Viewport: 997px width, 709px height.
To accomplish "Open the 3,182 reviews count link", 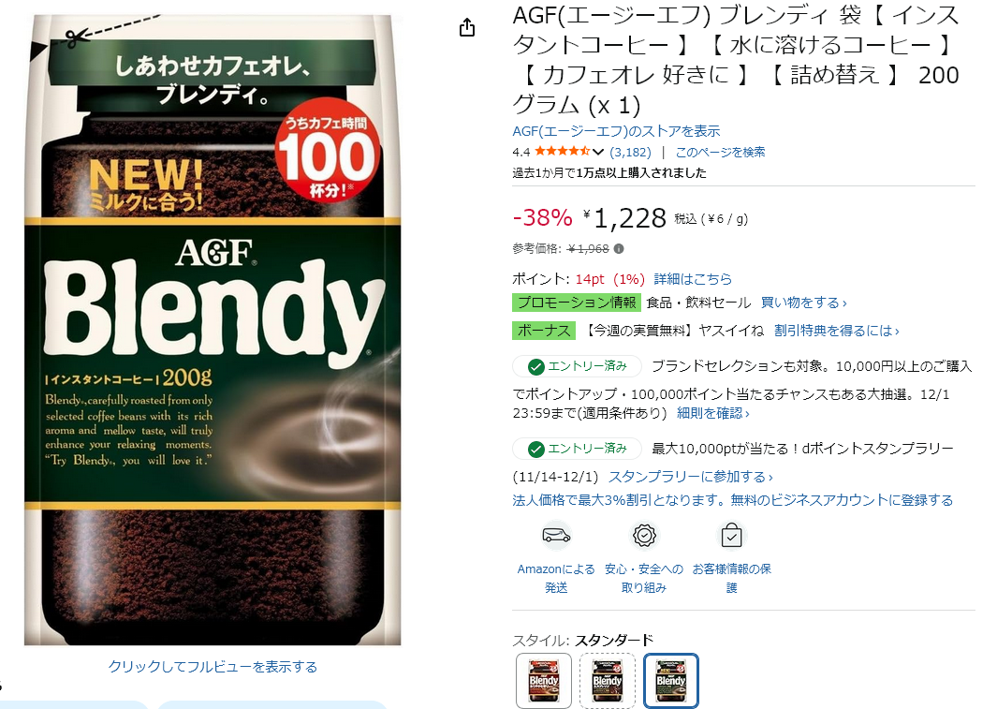I will point(630,152).
